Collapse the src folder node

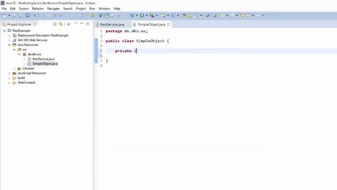click(14, 50)
